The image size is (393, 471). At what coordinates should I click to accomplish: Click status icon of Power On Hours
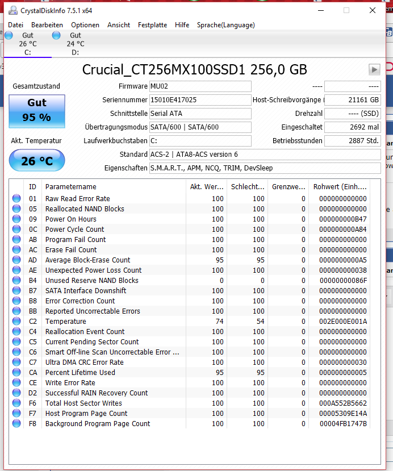pyautogui.click(x=16, y=219)
